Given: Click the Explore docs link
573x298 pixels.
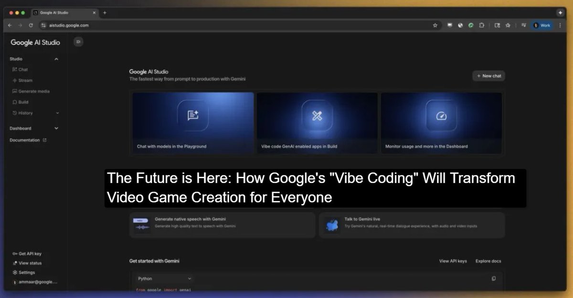Looking at the screenshot, I should pos(488,261).
